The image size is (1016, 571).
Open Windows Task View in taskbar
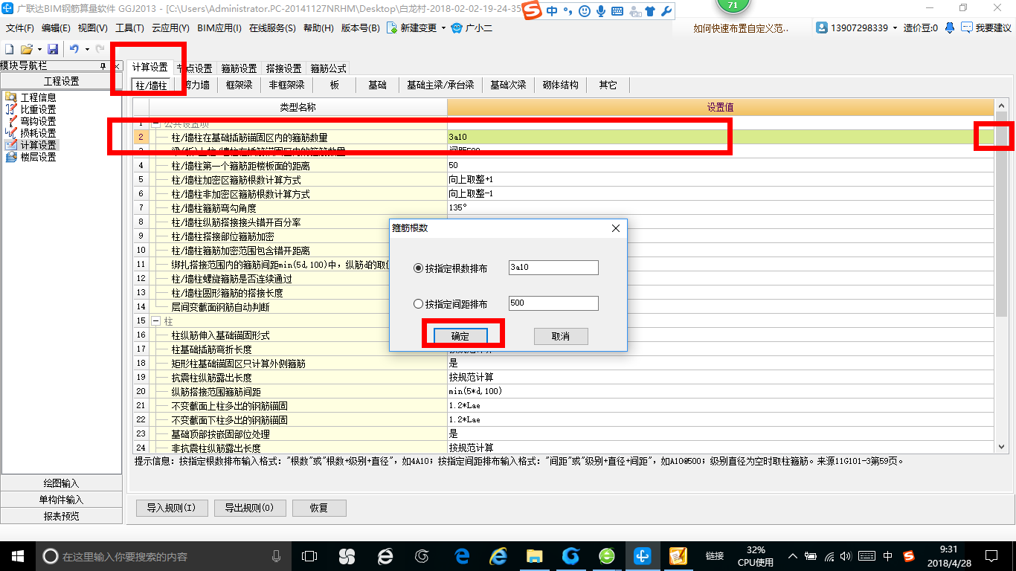click(x=309, y=555)
